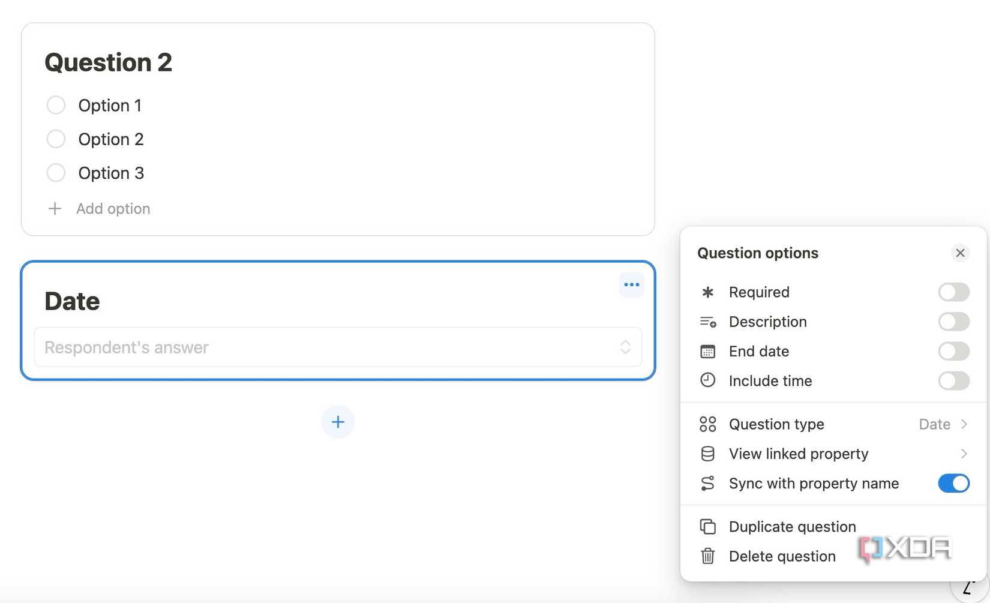This screenshot has width=990, height=603.
Task: Select the Option 1 radio button
Action: point(56,105)
